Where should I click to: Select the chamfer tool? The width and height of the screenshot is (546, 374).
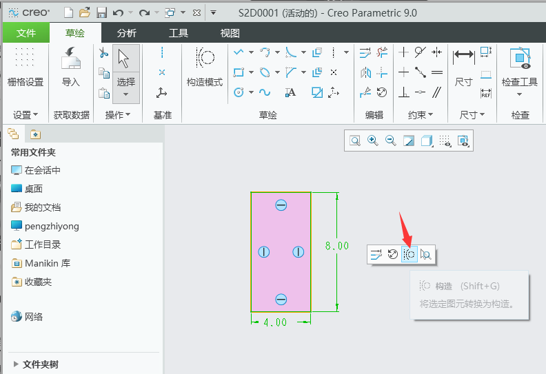[291, 72]
